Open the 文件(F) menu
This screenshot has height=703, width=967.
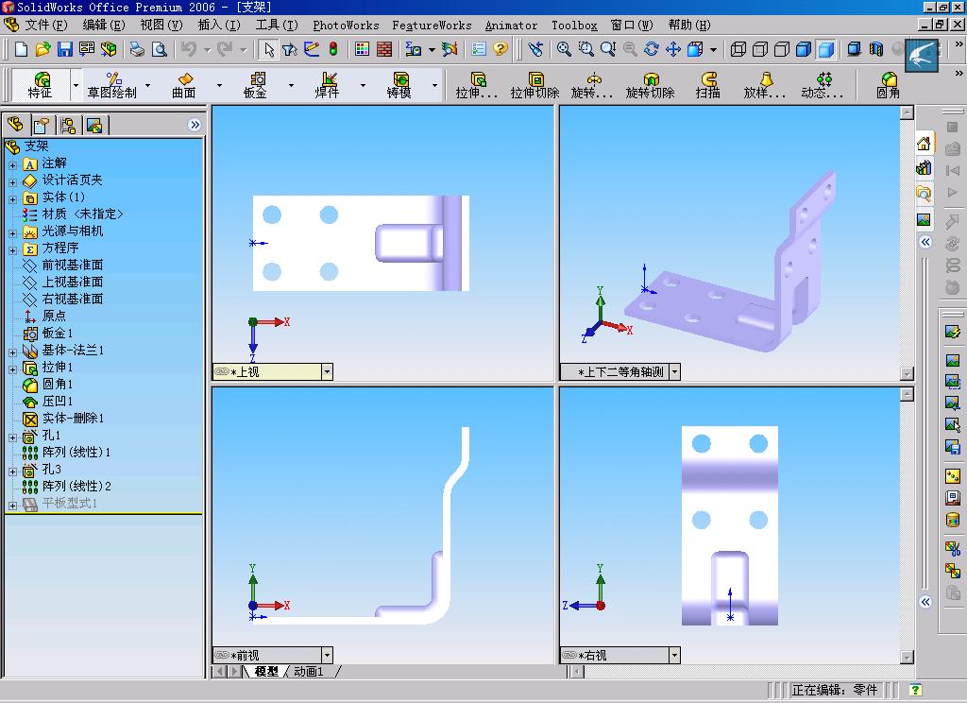(45, 26)
